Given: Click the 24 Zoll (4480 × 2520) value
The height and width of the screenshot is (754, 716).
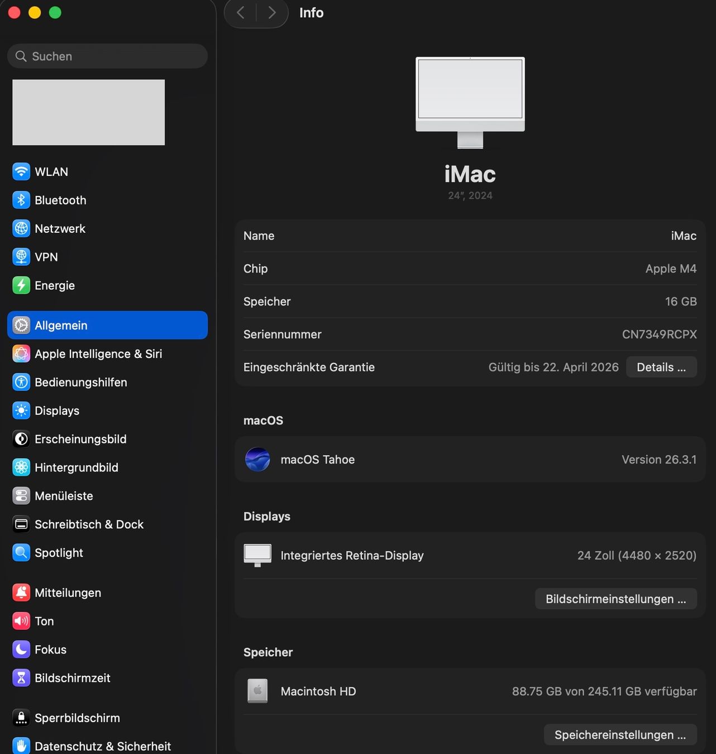Looking at the screenshot, I should pyautogui.click(x=637, y=556).
